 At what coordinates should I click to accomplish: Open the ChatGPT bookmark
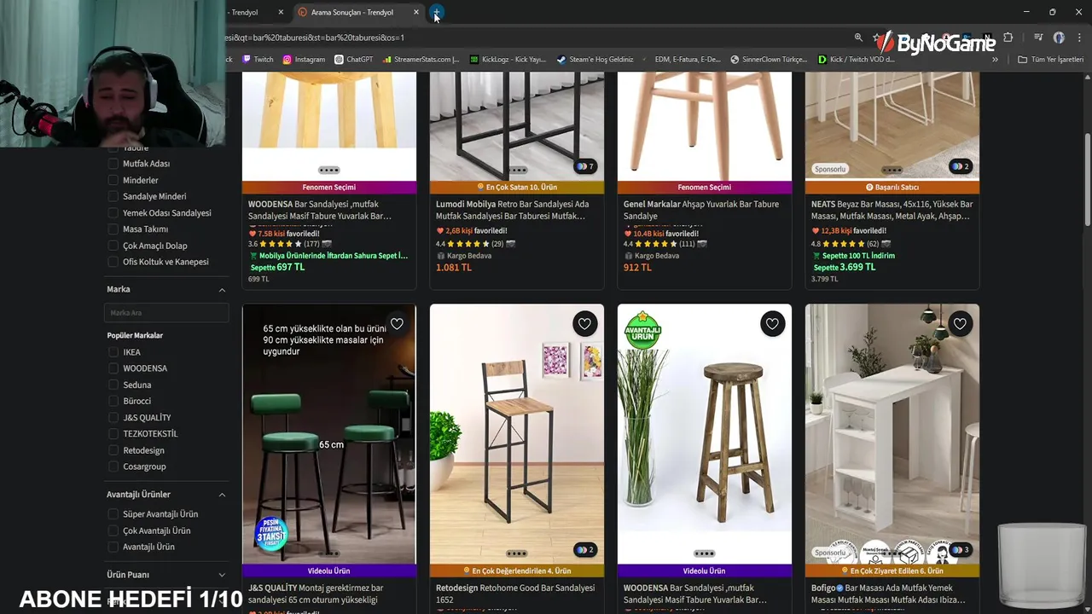click(x=354, y=60)
